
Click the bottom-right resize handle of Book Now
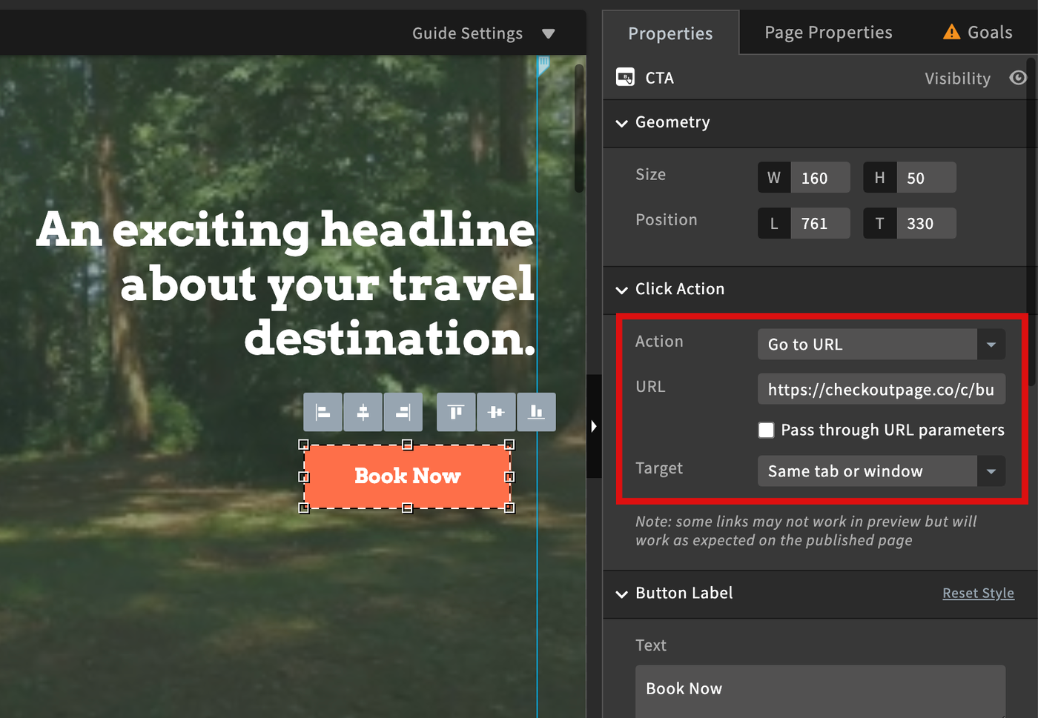509,508
